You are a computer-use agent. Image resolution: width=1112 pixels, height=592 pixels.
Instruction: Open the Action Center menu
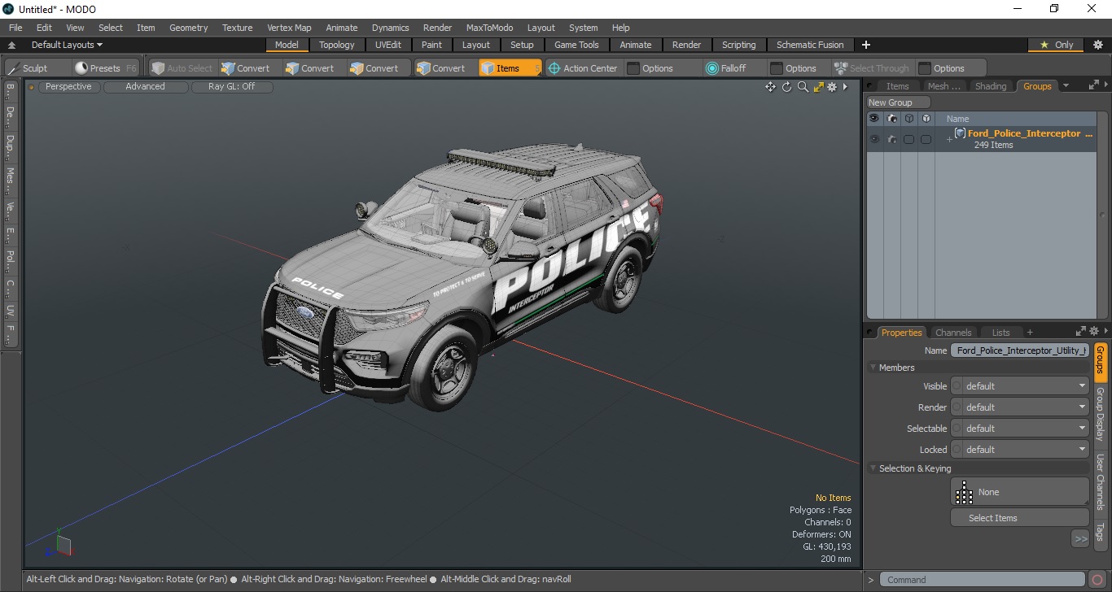click(583, 68)
